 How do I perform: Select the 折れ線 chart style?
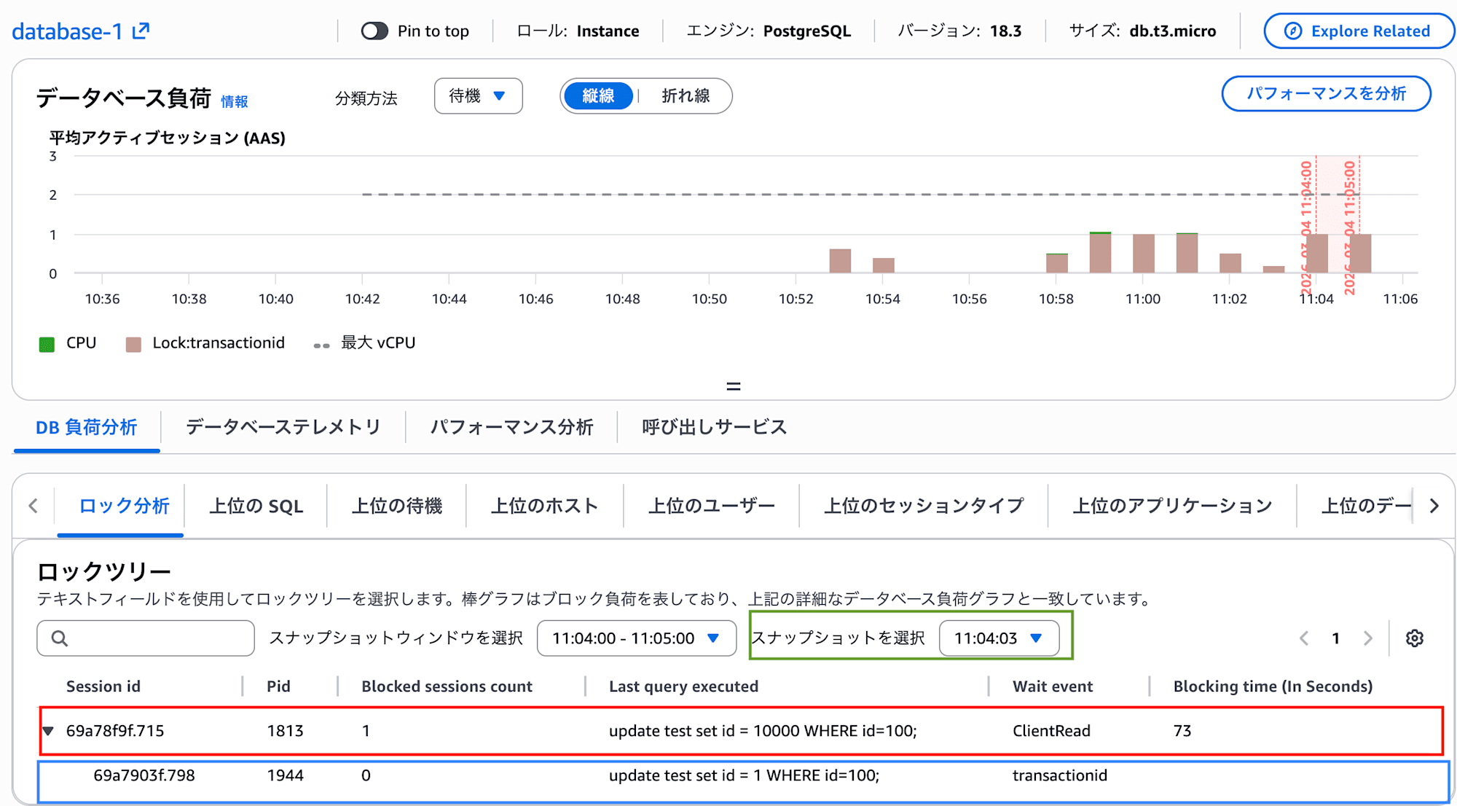click(x=685, y=95)
